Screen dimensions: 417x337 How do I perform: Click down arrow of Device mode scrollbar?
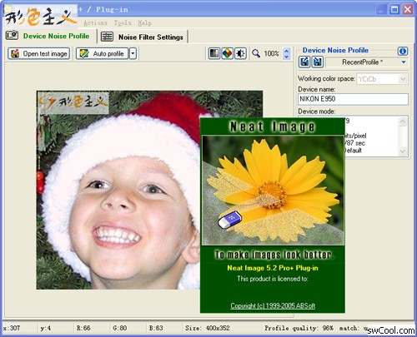pos(403,151)
